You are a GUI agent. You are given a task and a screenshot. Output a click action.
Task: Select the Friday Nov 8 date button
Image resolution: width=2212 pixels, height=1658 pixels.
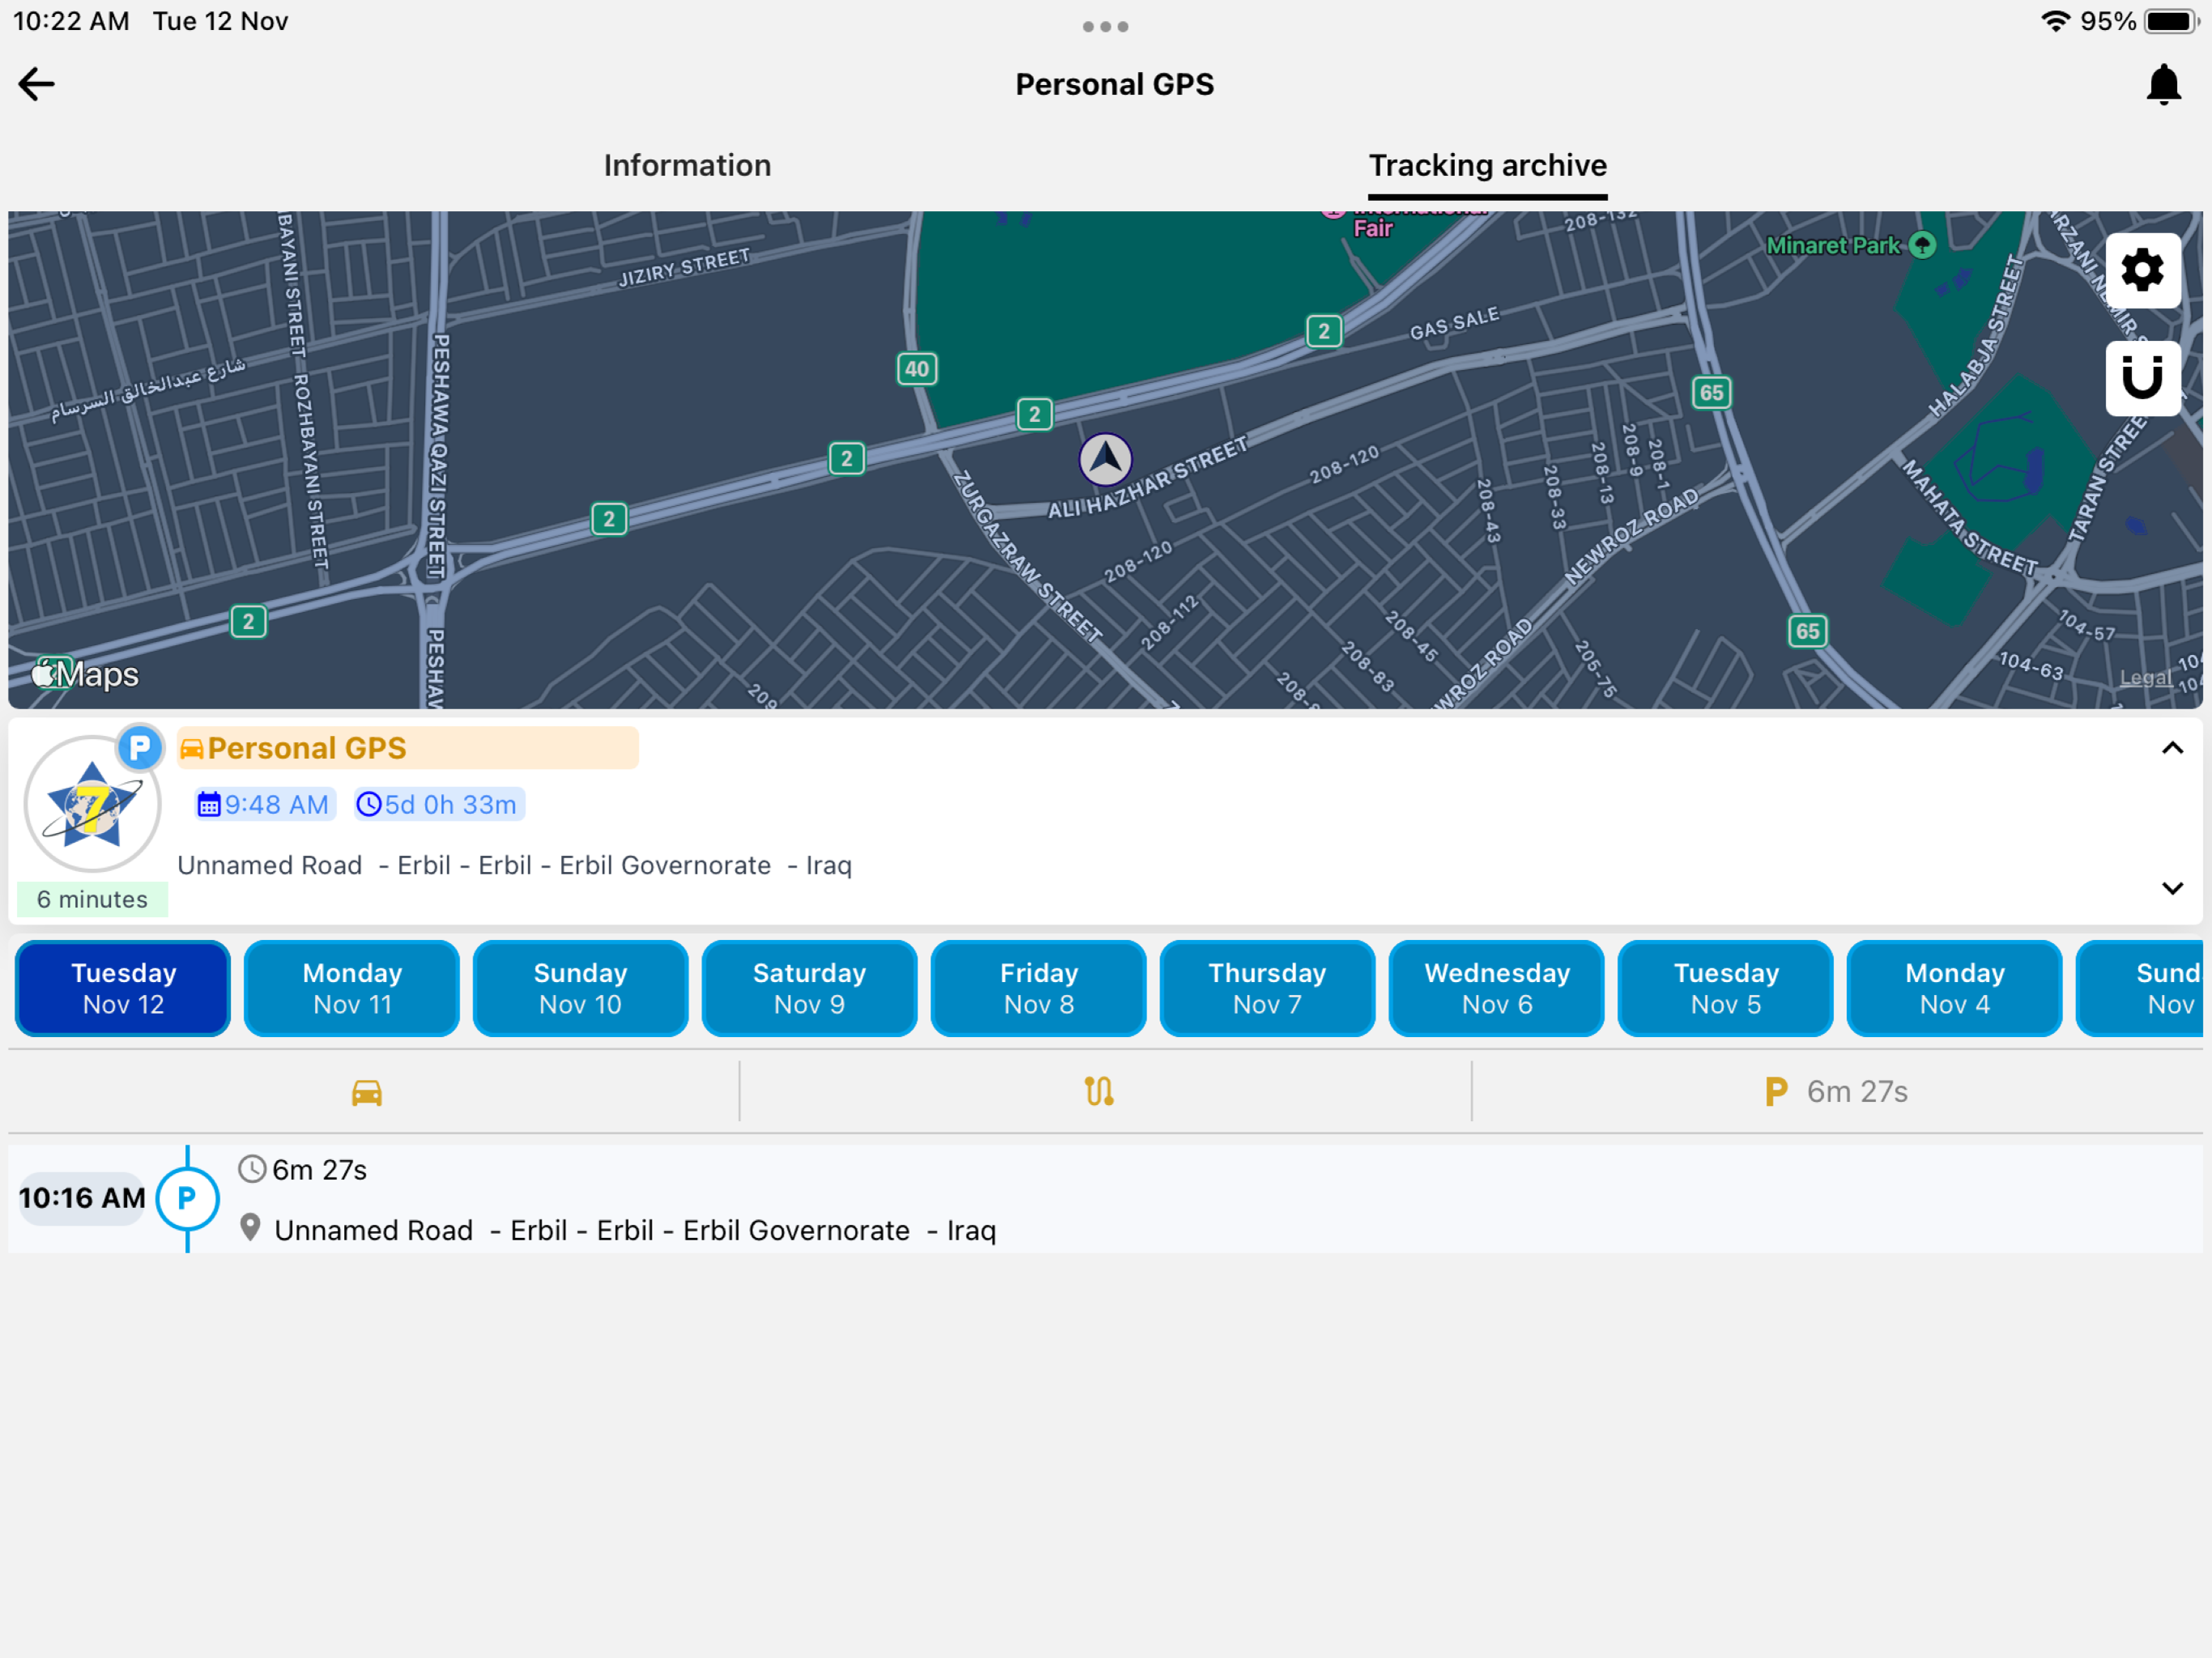point(1039,988)
